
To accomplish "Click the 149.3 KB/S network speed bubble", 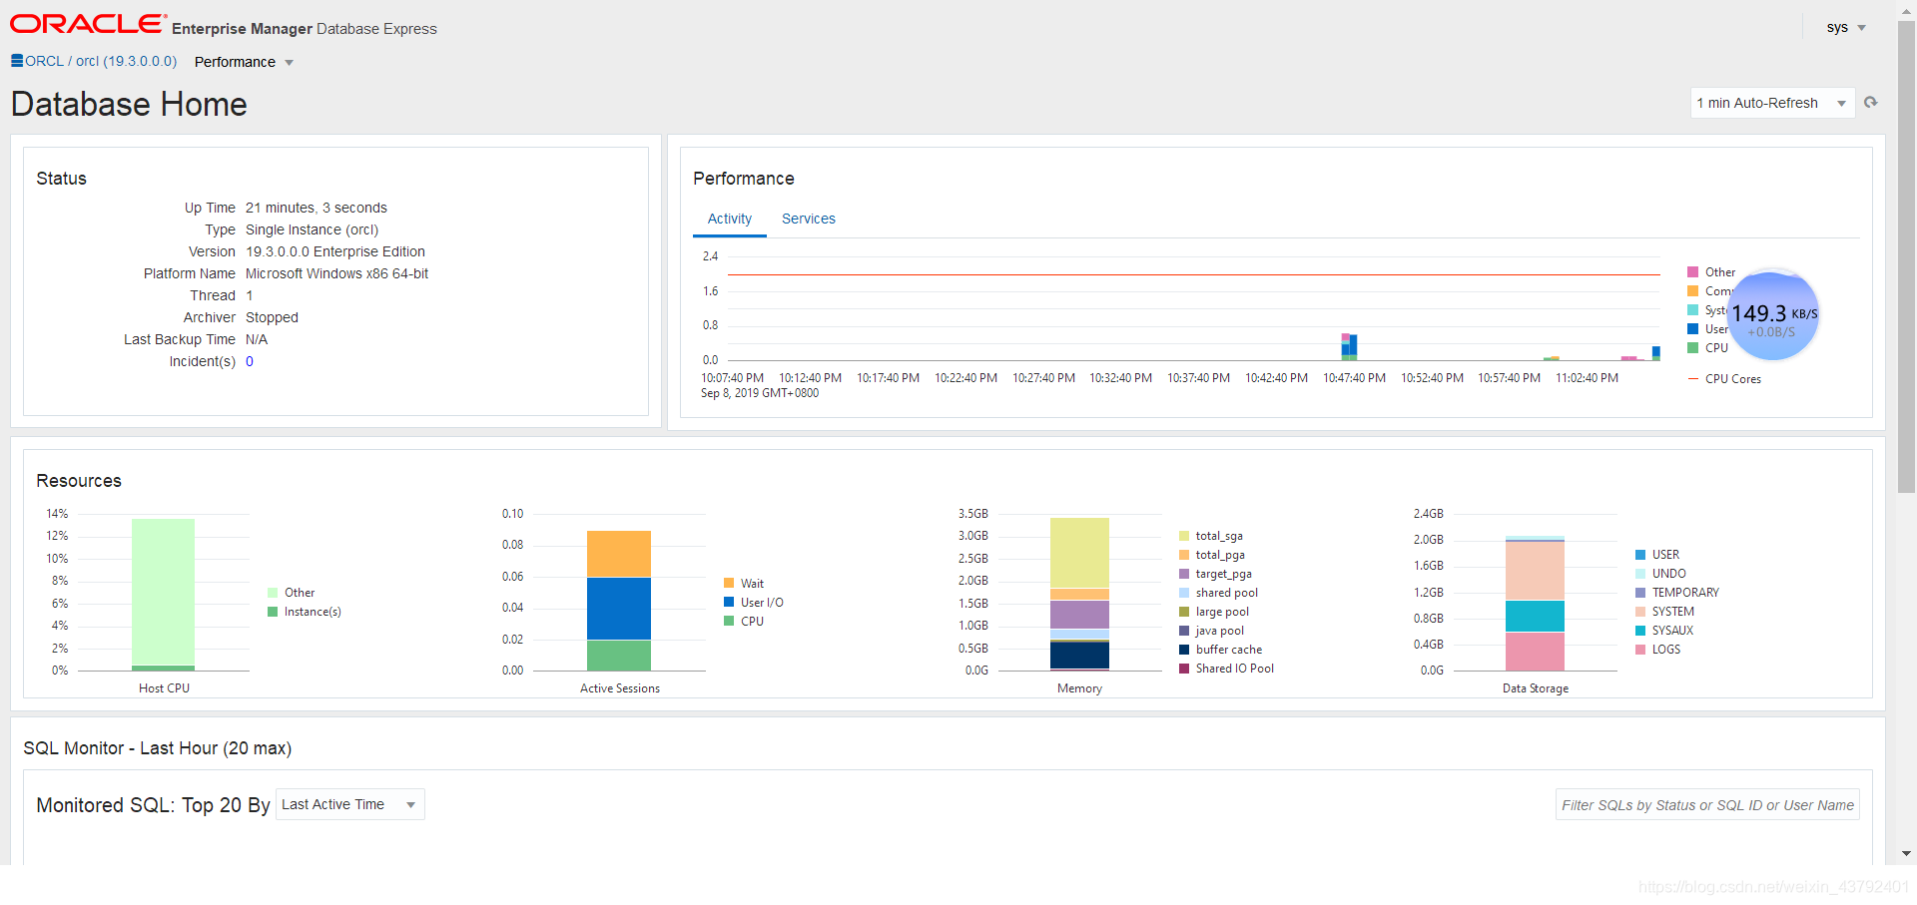I will coord(1773,316).
